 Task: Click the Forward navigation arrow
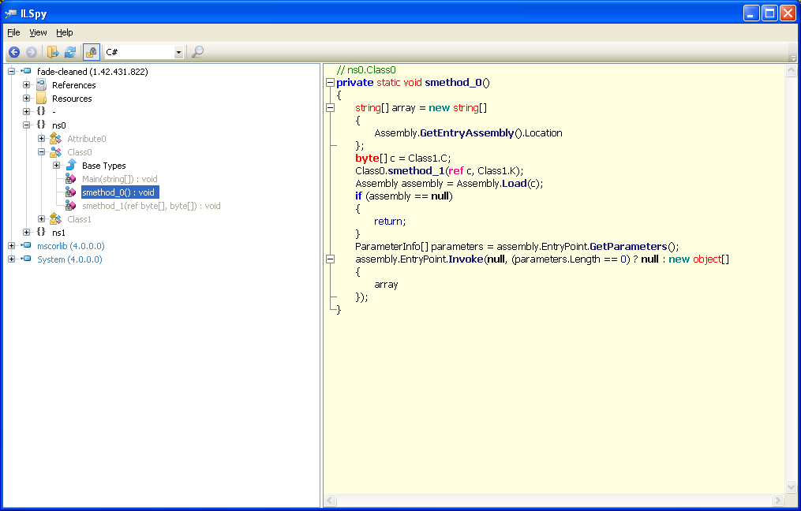point(31,52)
